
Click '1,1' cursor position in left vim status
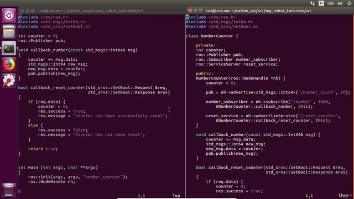click(x=142, y=196)
